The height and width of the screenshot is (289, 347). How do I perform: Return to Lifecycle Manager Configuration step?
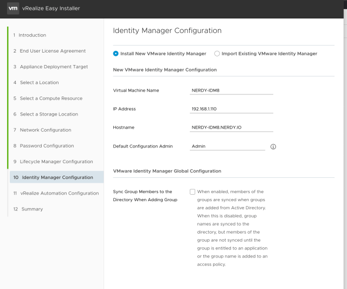56,162
